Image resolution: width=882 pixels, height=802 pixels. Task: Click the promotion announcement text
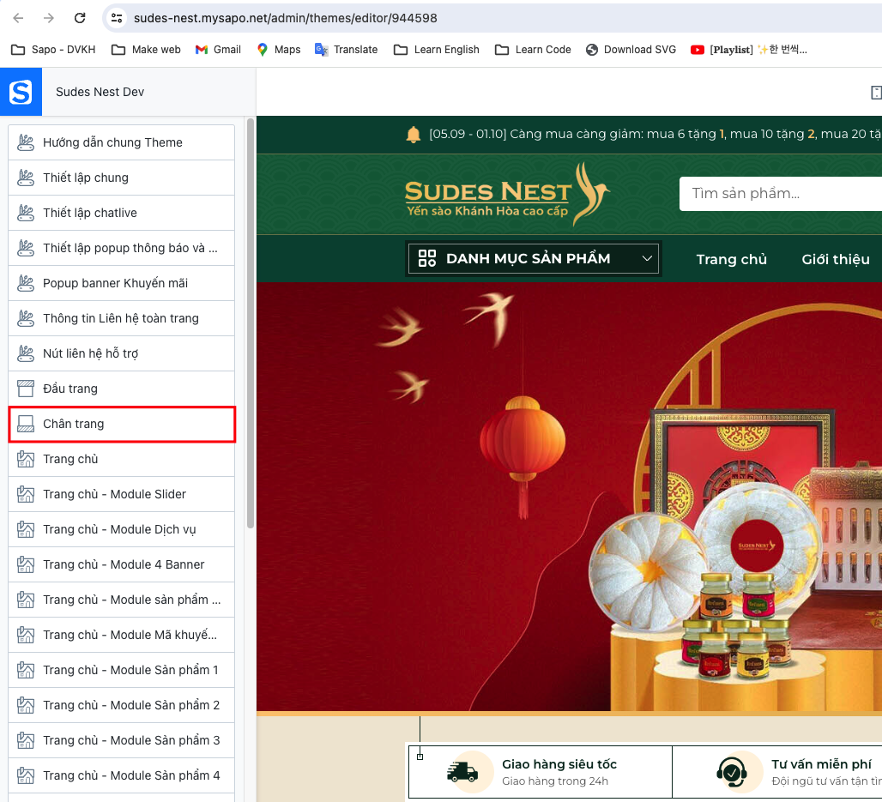pos(655,135)
